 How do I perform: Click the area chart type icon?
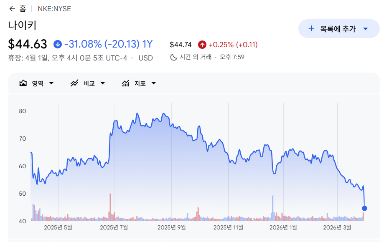point(23,83)
